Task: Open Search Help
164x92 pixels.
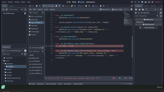Action: point(117,9)
